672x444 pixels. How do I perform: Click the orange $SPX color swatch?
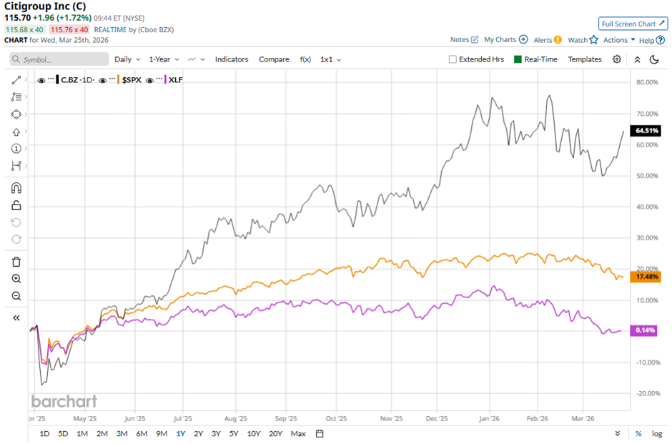coord(118,79)
